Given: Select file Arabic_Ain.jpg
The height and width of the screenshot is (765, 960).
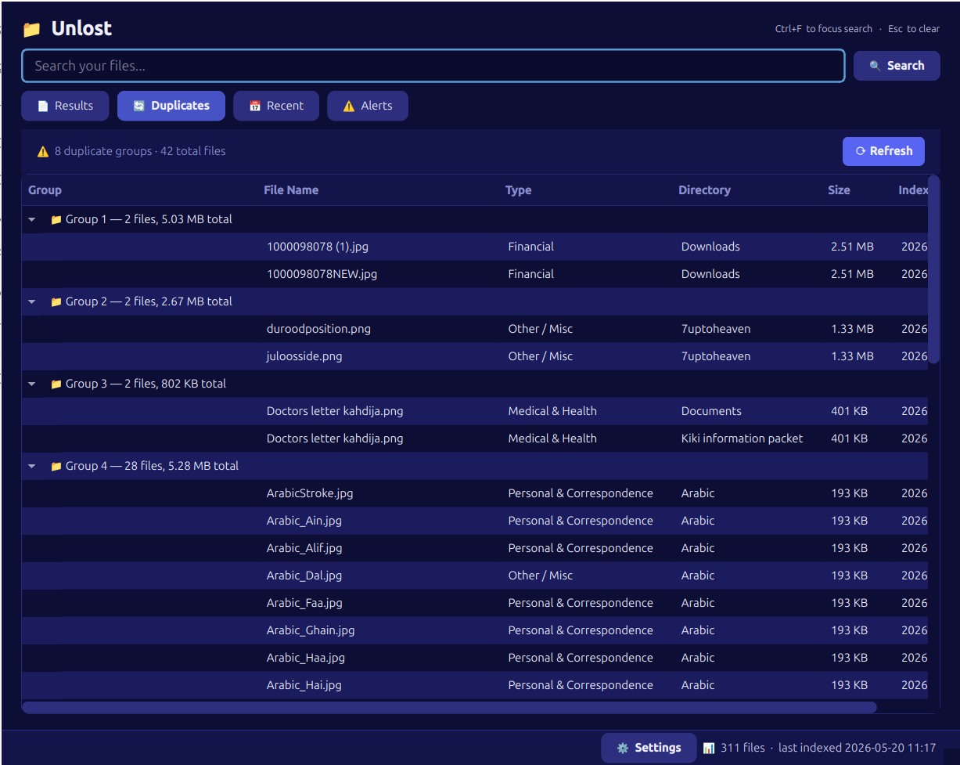Looking at the screenshot, I should [x=304, y=521].
